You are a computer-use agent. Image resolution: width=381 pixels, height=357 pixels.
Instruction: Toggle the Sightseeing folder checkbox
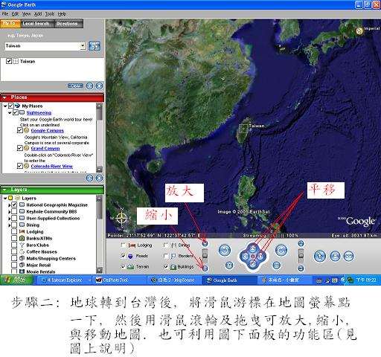pyautogui.click(x=16, y=112)
